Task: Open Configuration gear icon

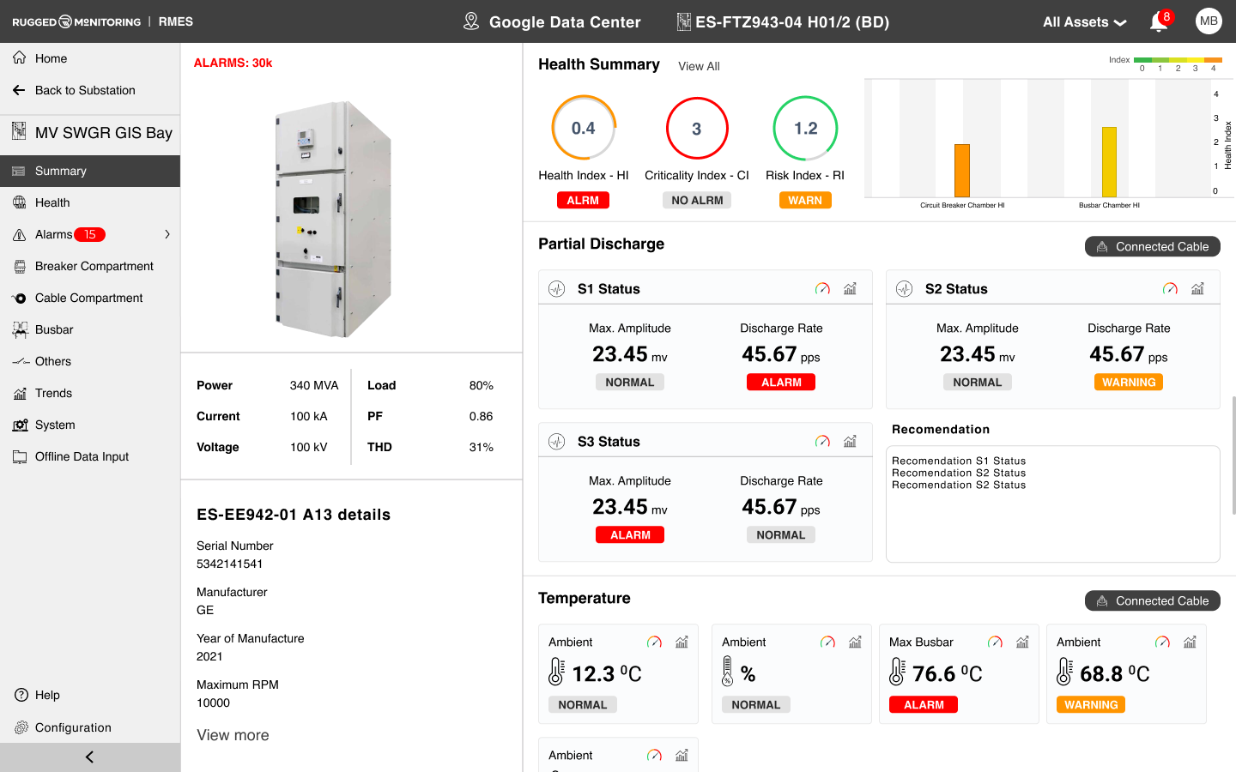Action: [x=21, y=727]
